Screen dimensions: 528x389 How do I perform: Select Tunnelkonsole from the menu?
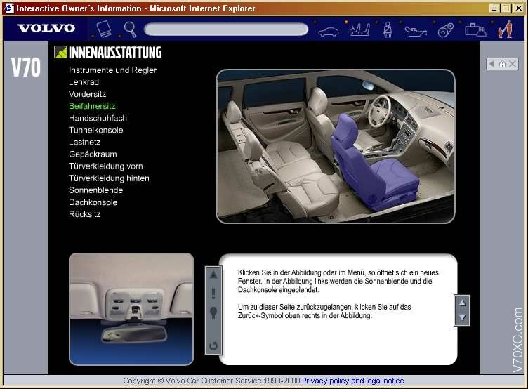pyautogui.click(x=96, y=131)
